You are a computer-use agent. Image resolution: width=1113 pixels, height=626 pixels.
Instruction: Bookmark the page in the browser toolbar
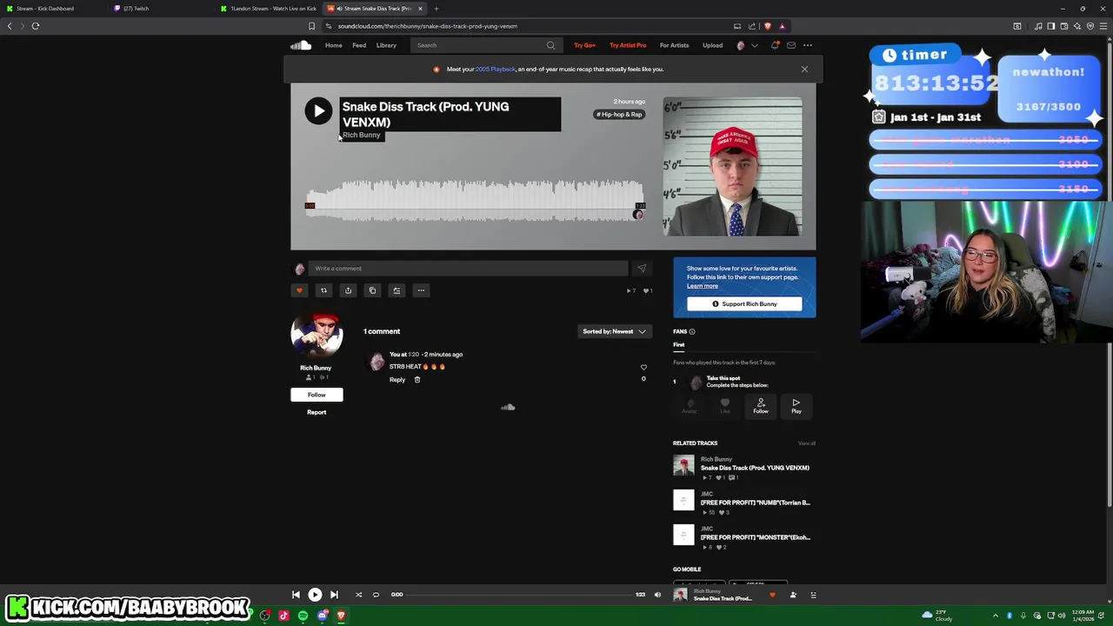coord(311,26)
